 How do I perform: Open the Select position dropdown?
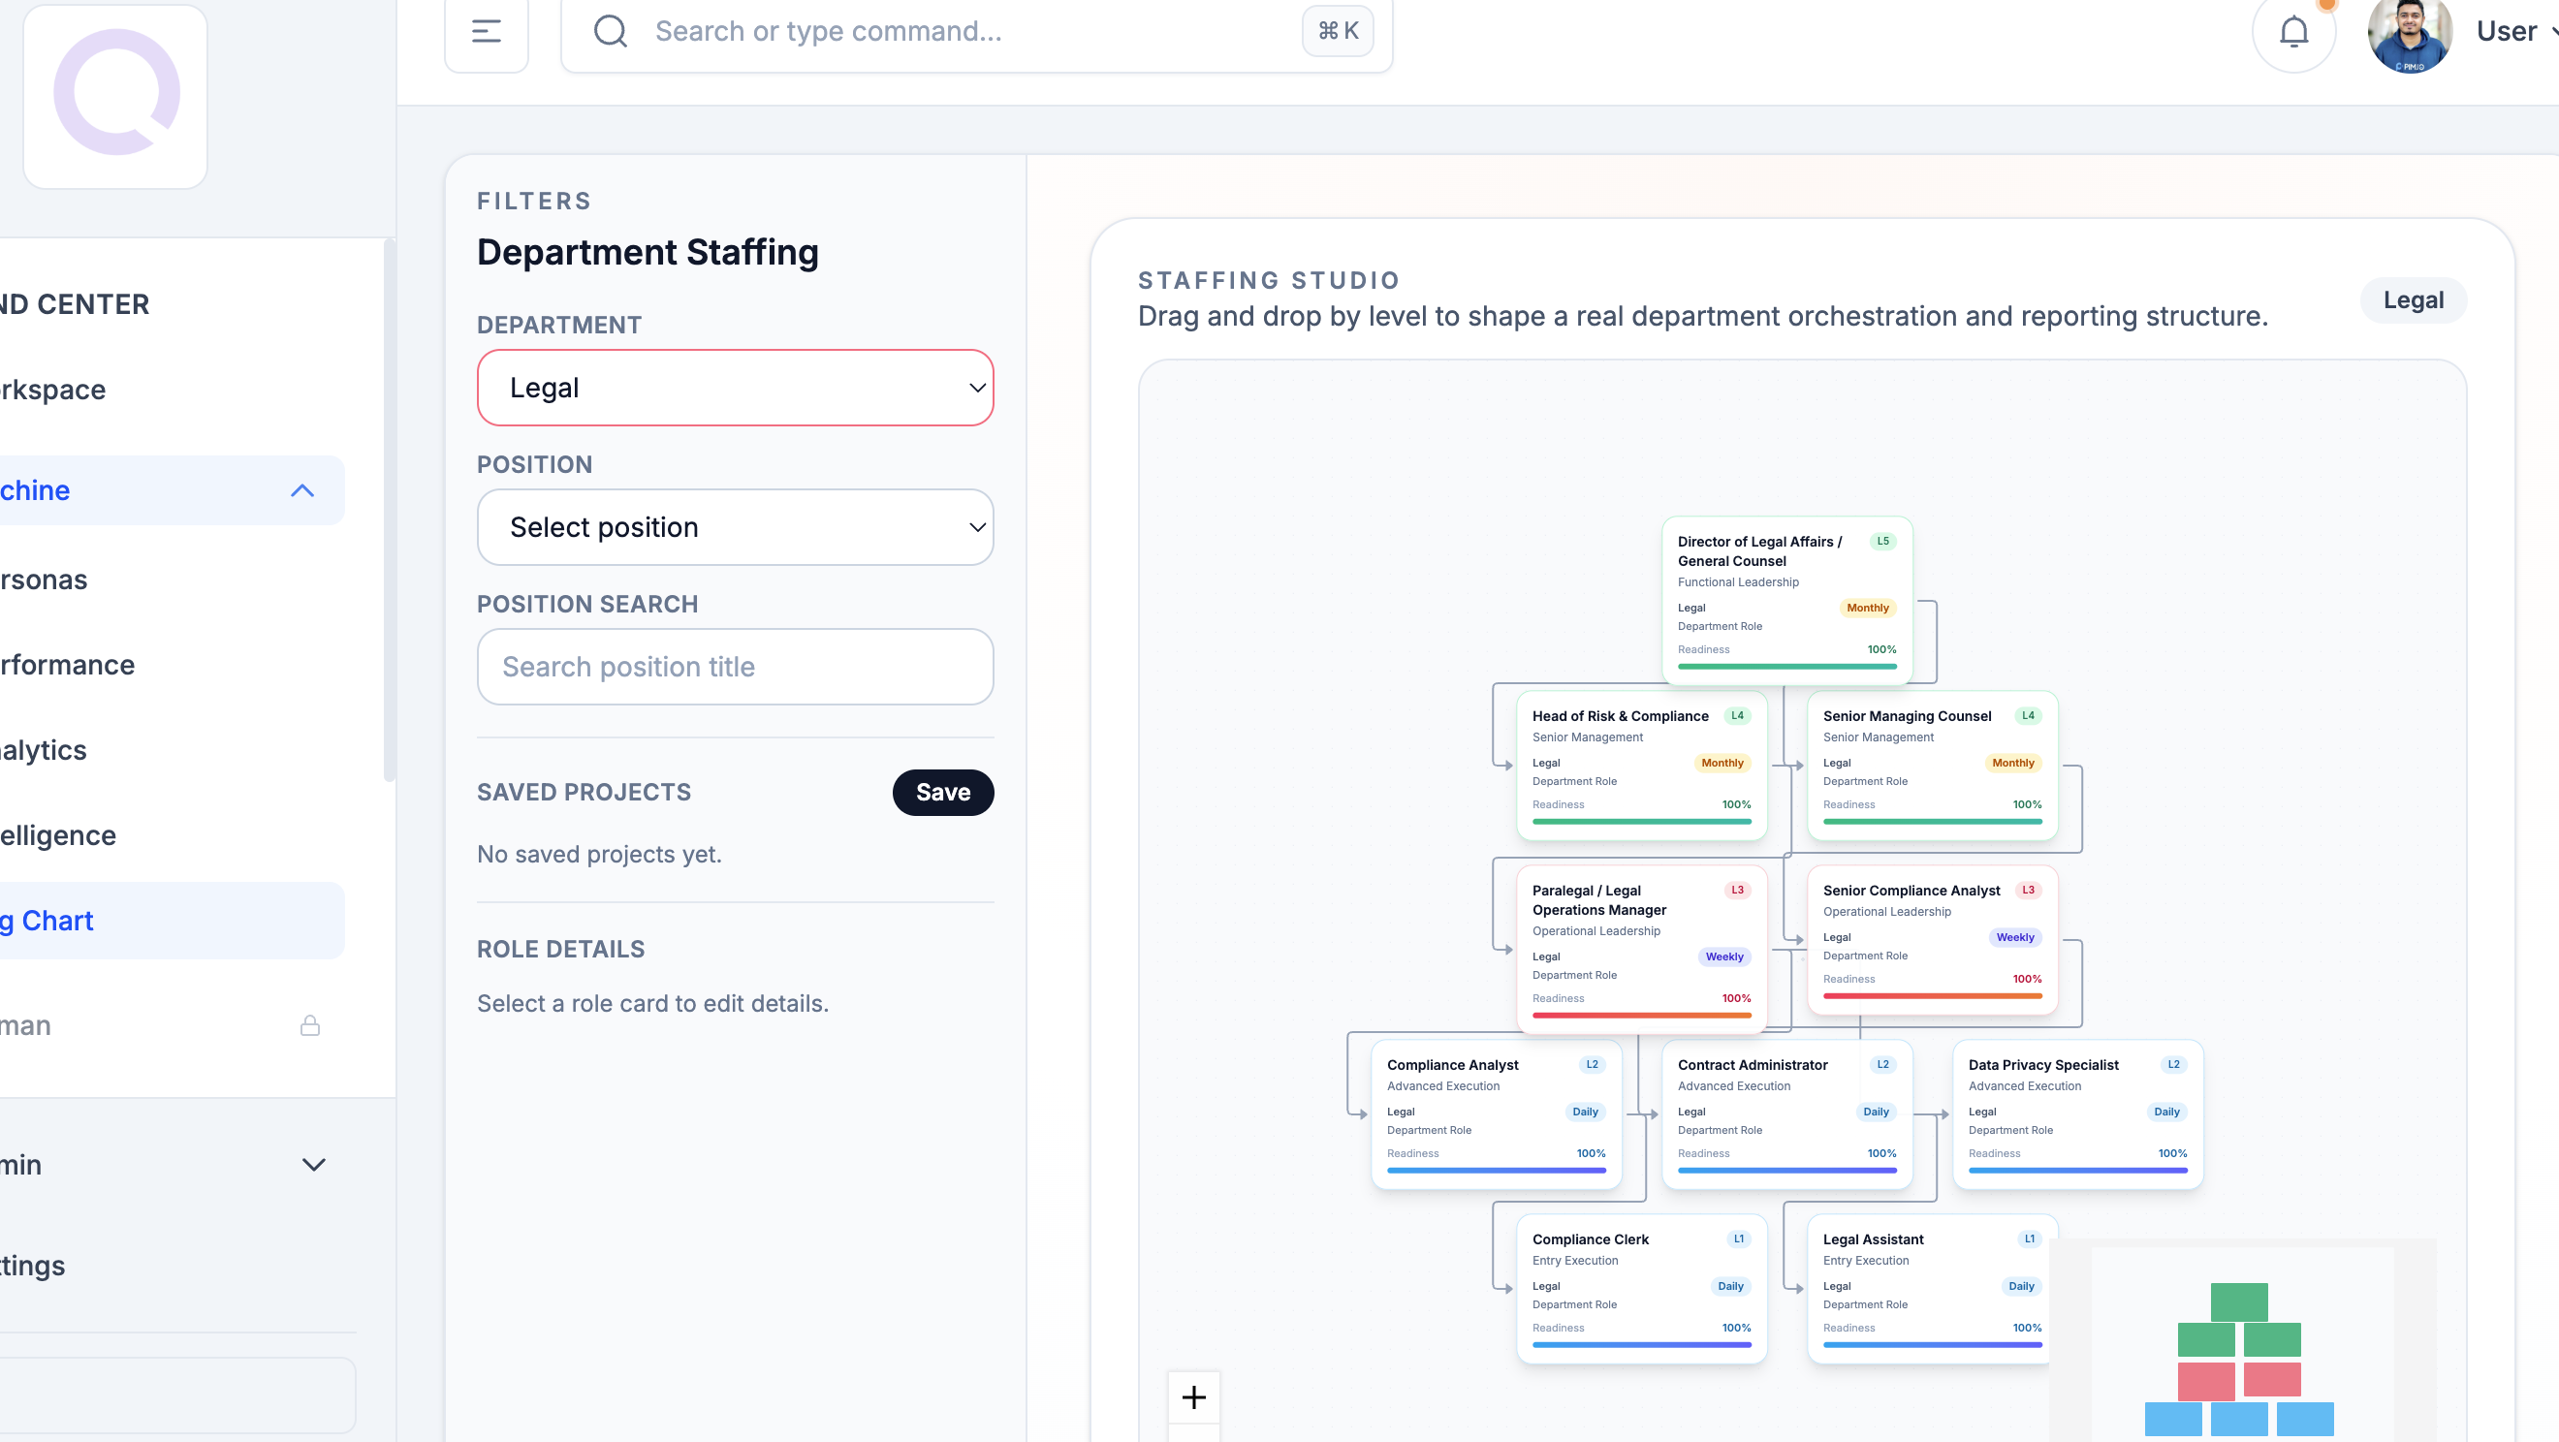point(735,527)
